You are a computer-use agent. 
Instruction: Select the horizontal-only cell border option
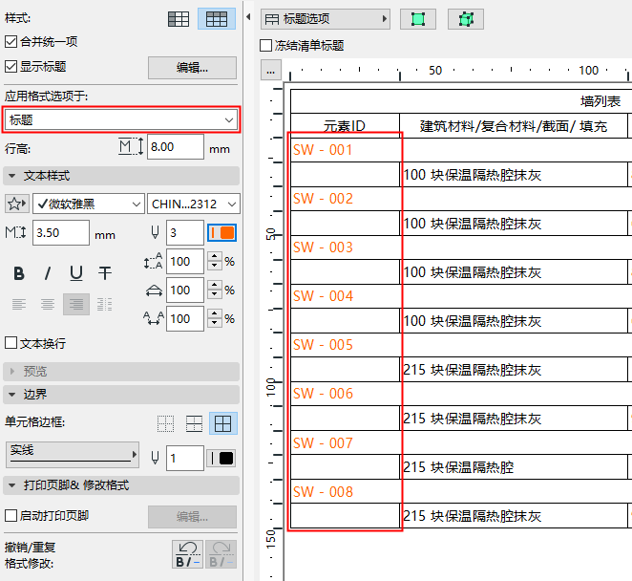(194, 423)
